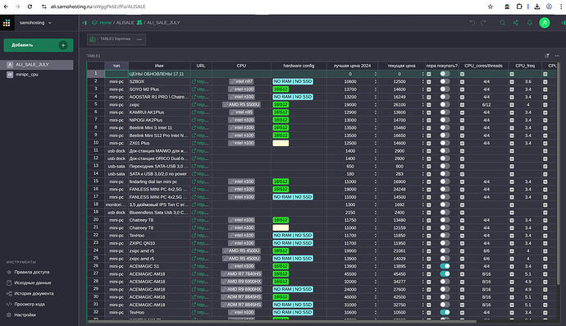Select the CPU_cores/threads column header
The width and height of the screenshot is (566, 326).
click(484, 66)
